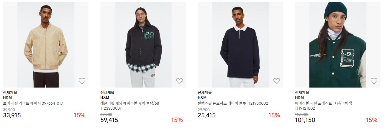Open 릴랙스핏 폴로셔츠 네이비 블루 product link
The image size is (387, 130).
[233, 103]
